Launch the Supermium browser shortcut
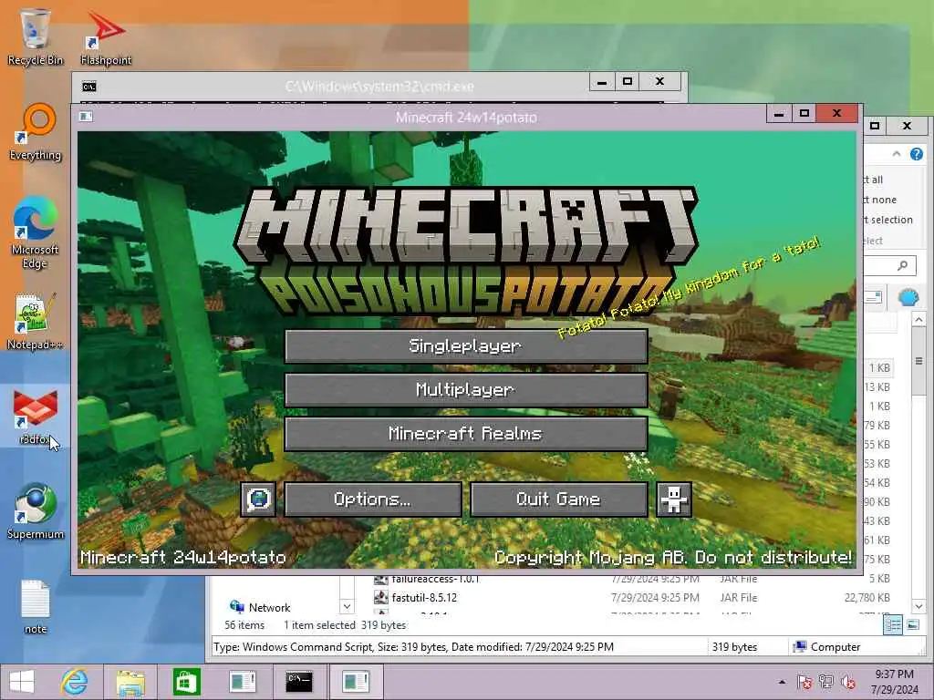The width and height of the screenshot is (934, 700). pyautogui.click(x=36, y=512)
